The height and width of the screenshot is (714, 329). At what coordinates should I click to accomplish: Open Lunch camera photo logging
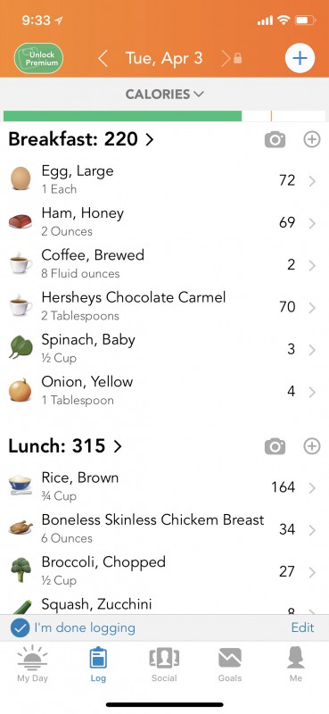click(275, 447)
